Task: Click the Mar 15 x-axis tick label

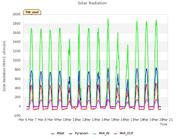Action: click(x=110, y=120)
